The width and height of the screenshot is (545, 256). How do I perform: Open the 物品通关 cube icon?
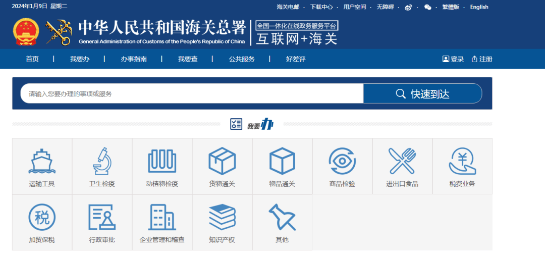click(282, 161)
